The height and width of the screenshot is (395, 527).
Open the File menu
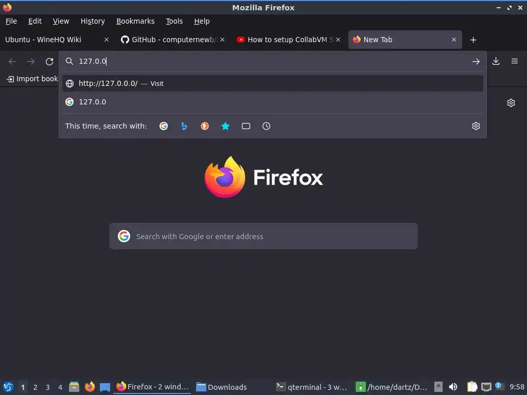(11, 21)
